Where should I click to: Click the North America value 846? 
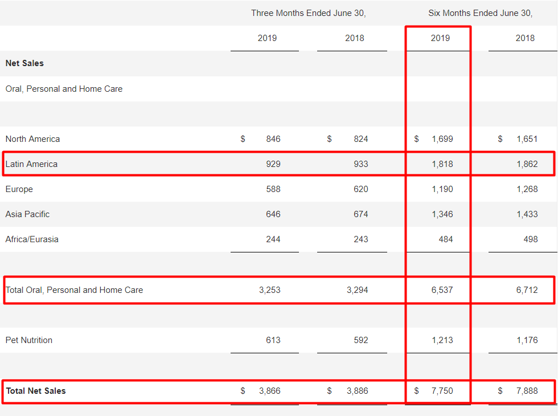[x=273, y=139]
